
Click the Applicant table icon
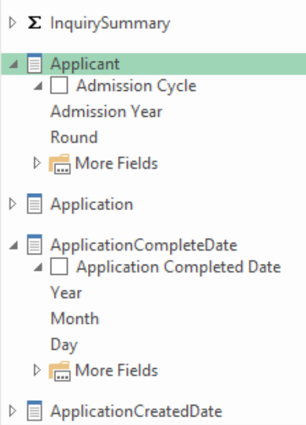pos(34,63)
